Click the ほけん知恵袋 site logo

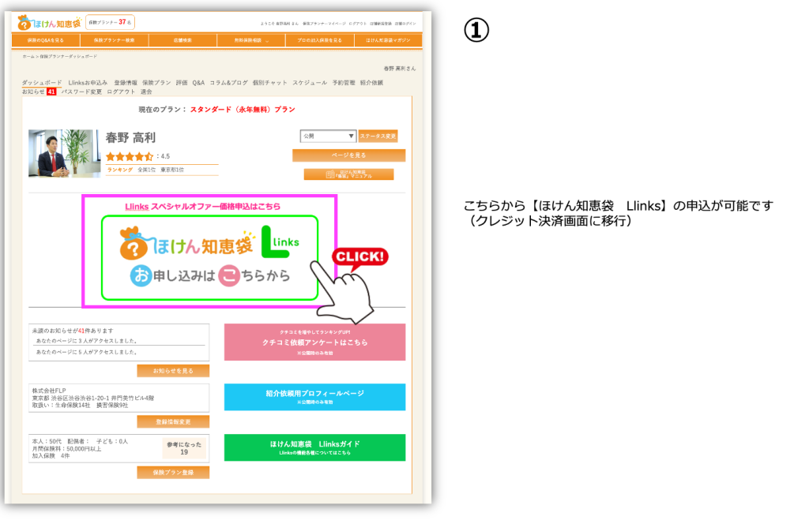click(x=48, y=23)
